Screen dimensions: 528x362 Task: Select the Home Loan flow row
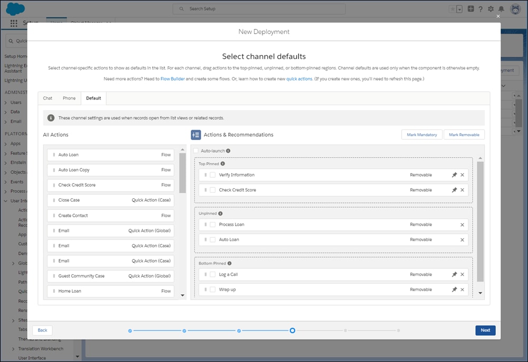click(111, 291)
